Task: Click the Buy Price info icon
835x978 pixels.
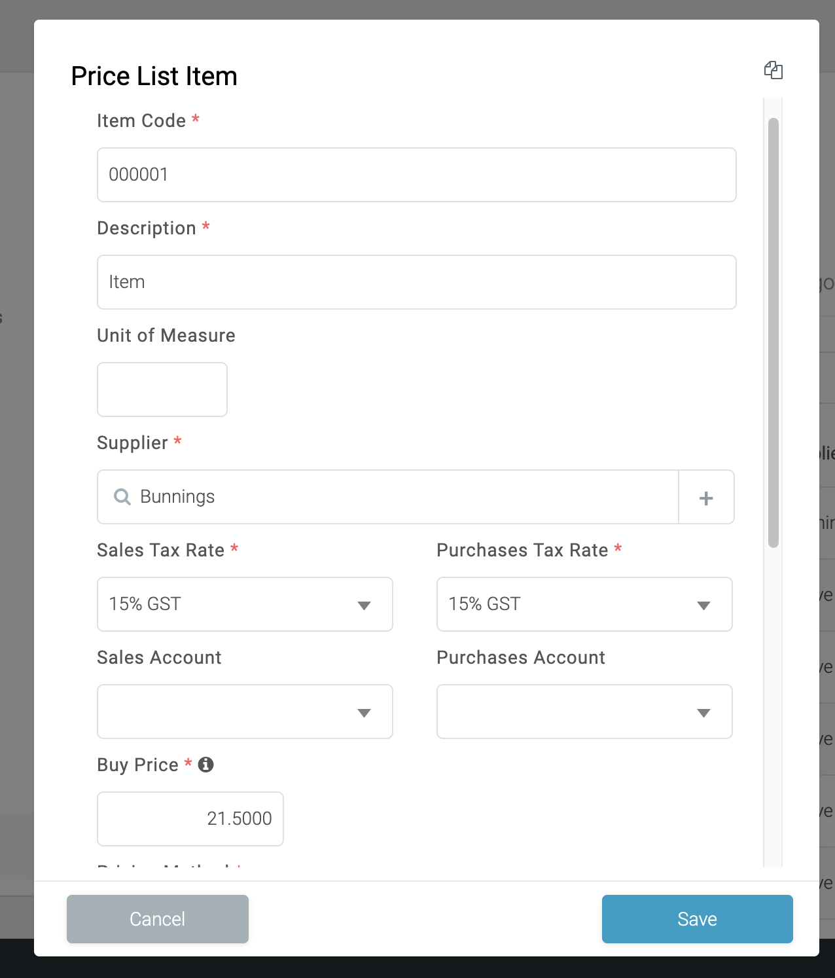Action: coord(205,764)
